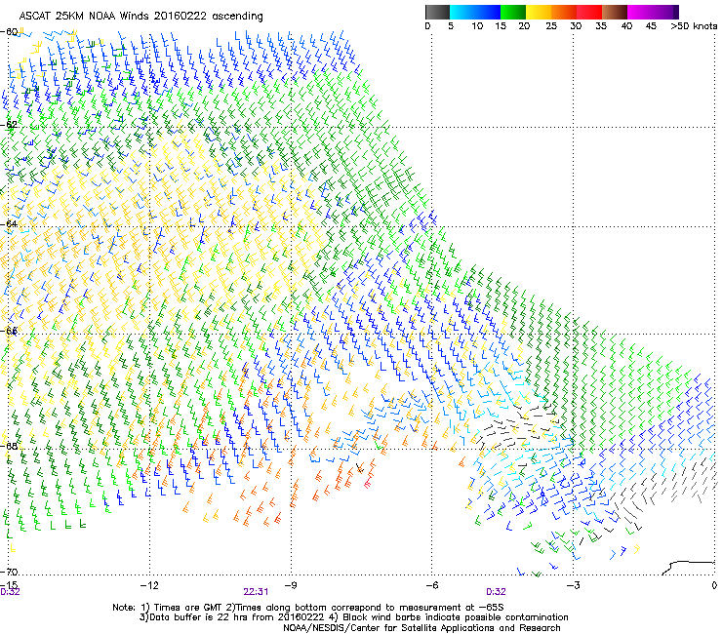This screenshot has width=722, height=634.
Task: Click the cyan-blue 5-15 knots color band
Action: [x=475, y=12]
